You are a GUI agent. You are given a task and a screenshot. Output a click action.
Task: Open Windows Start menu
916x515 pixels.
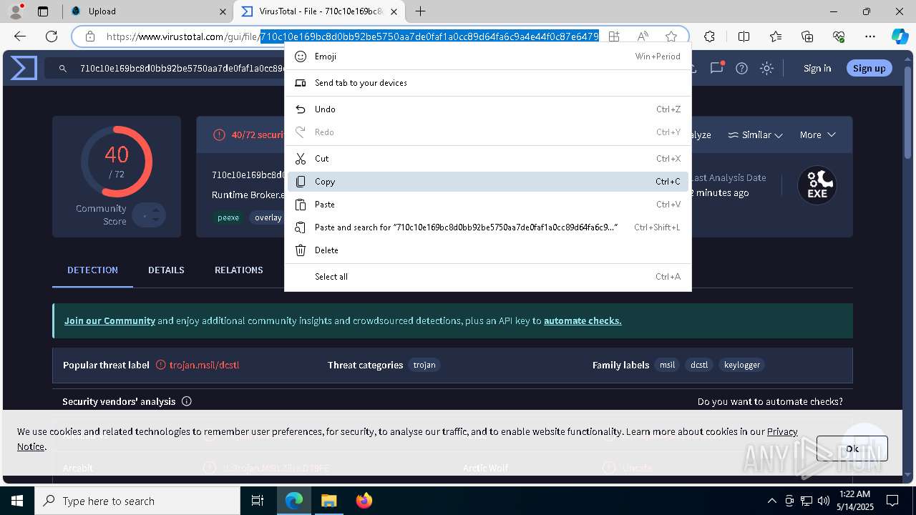(17, 501)
